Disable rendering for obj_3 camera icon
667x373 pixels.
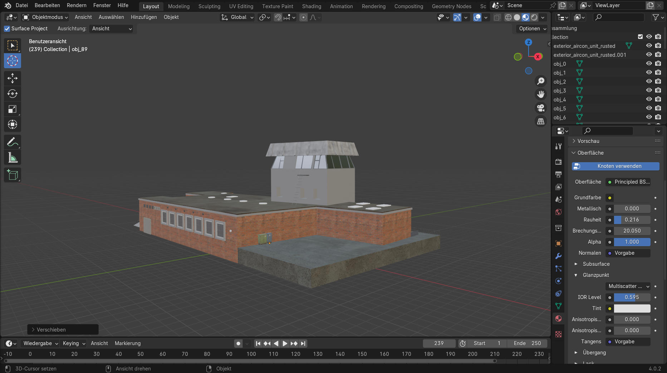click(658, 90)
